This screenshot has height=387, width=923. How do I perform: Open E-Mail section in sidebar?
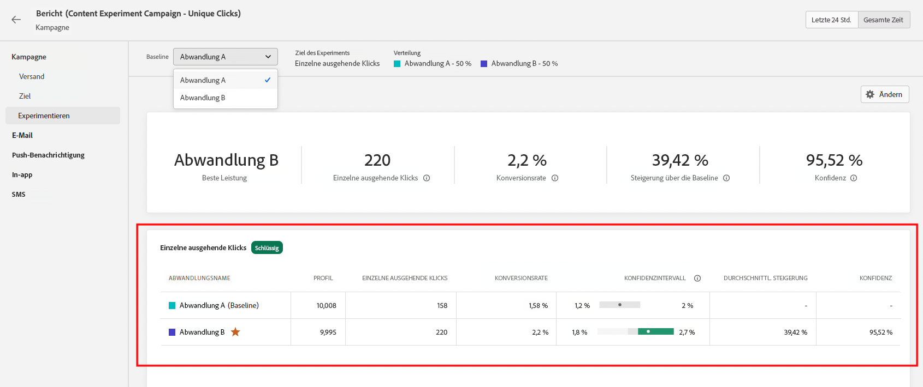tap(22, 135)
